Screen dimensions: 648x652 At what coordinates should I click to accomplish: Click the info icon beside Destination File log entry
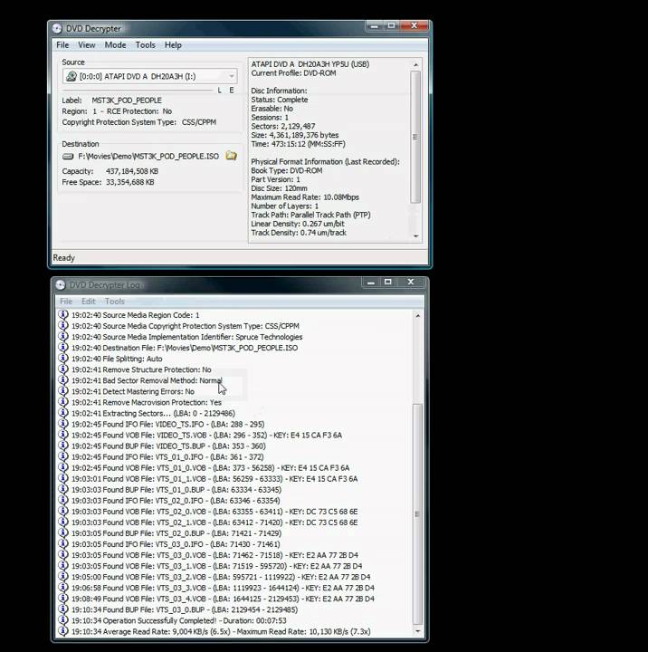tap(63, 347)
